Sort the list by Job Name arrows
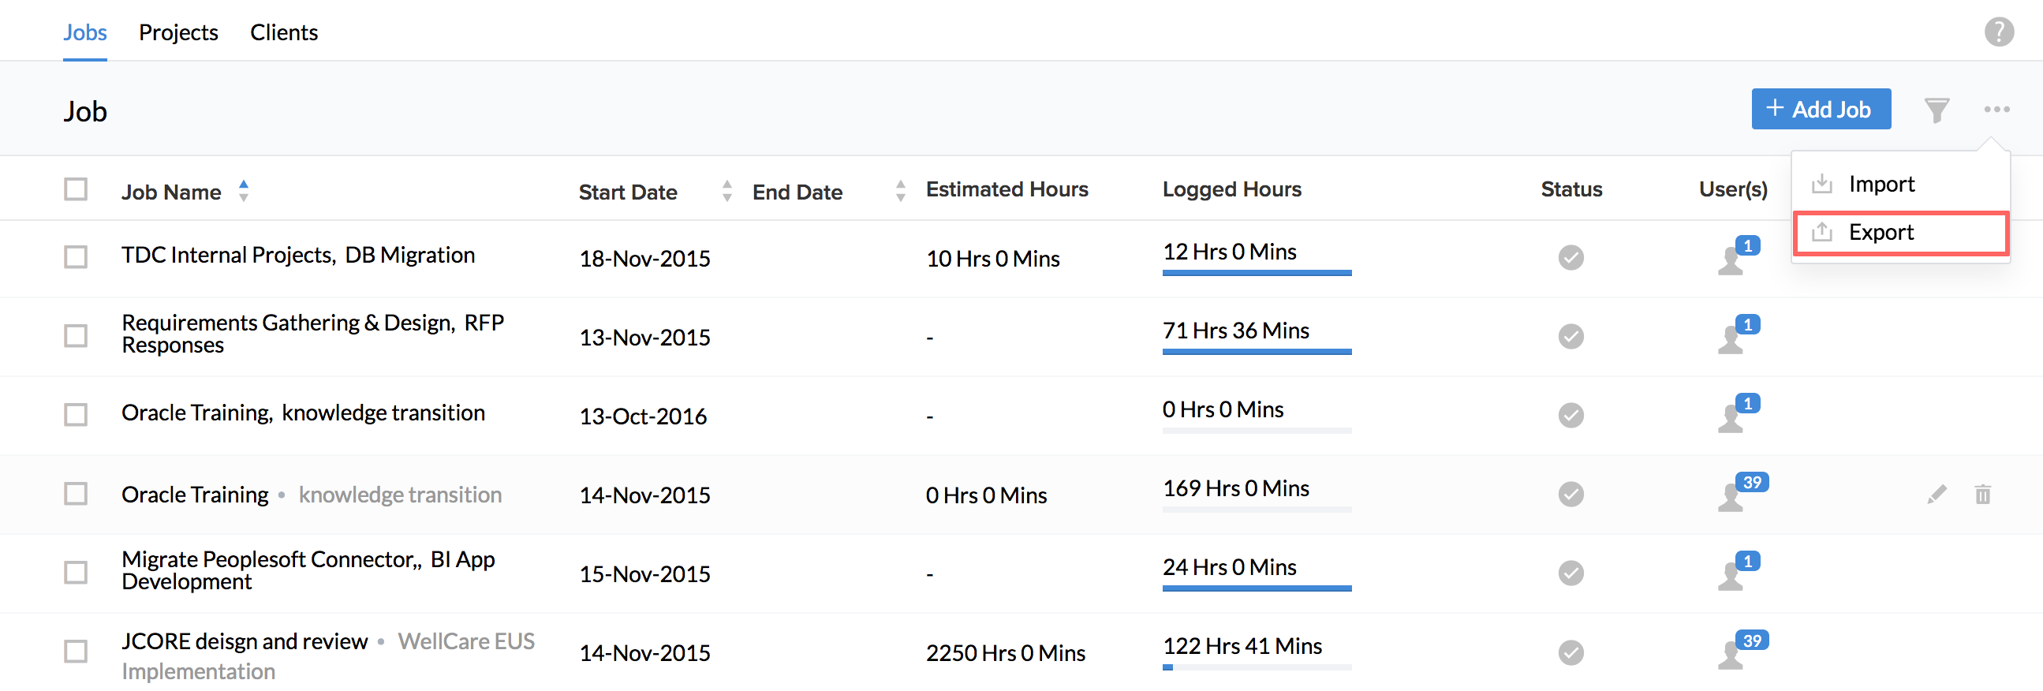This screenshot has width=2043, height=691. click(x=244, y=191)
